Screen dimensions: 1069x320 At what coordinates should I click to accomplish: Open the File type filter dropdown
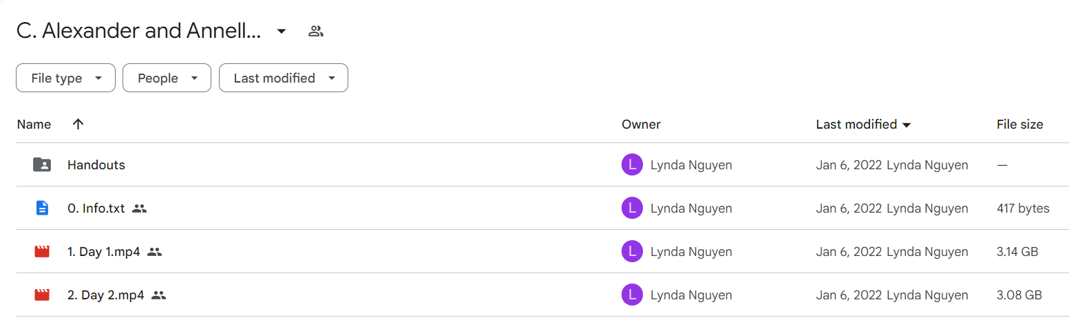pyautogui.click(x=65, y=78)
